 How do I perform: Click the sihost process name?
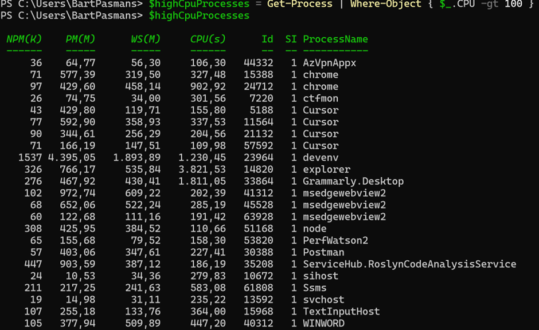coord(321,276)
